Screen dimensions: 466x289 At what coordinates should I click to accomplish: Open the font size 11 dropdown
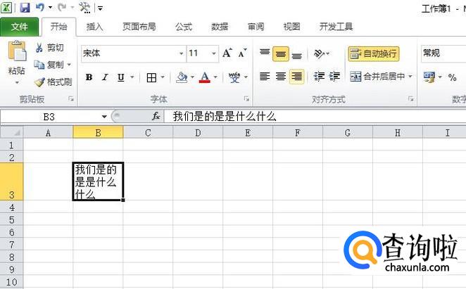(x=214, y=53)
